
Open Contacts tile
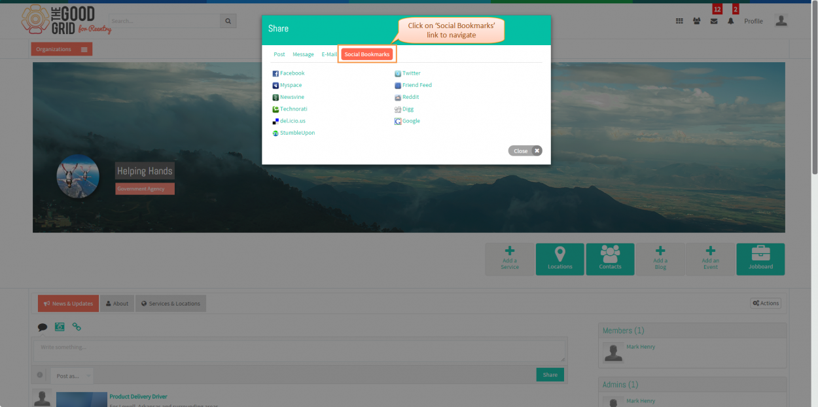610,259
